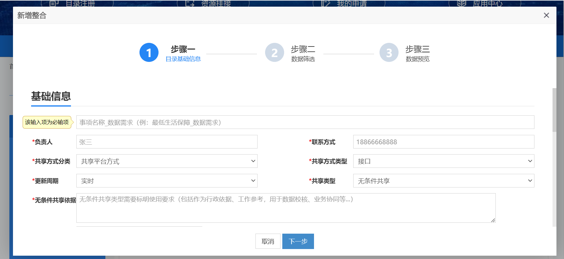Click the 步骤二 heading
The image size is (564, 259).
(x=303, y=49)
